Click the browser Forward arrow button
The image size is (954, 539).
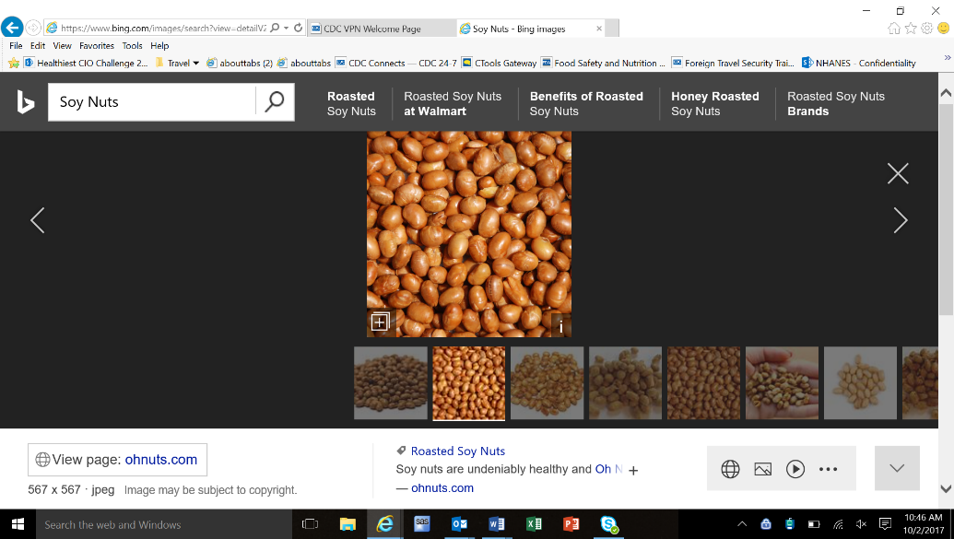(33, 28)
